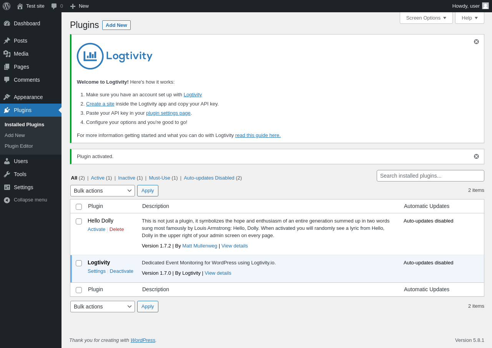Click the Add New button beside Plugins heading

116,25
